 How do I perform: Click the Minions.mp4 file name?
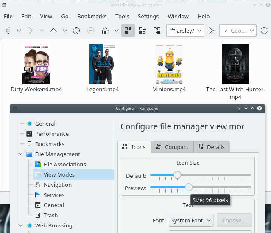click(x=169, y=90)
